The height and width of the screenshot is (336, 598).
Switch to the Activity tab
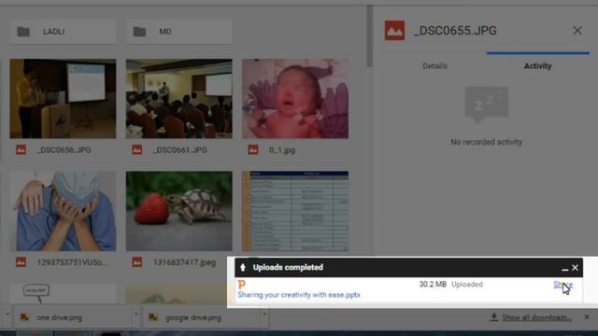(x=538, y=66)
